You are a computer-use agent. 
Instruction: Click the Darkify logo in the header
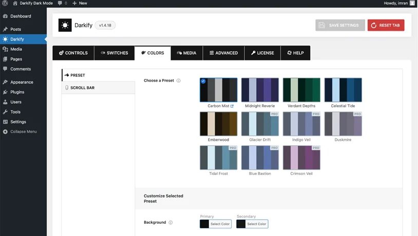(x=65, y=25)
